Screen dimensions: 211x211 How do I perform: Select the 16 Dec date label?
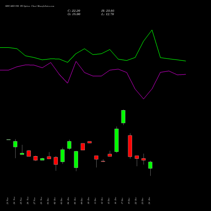[116, 201]
